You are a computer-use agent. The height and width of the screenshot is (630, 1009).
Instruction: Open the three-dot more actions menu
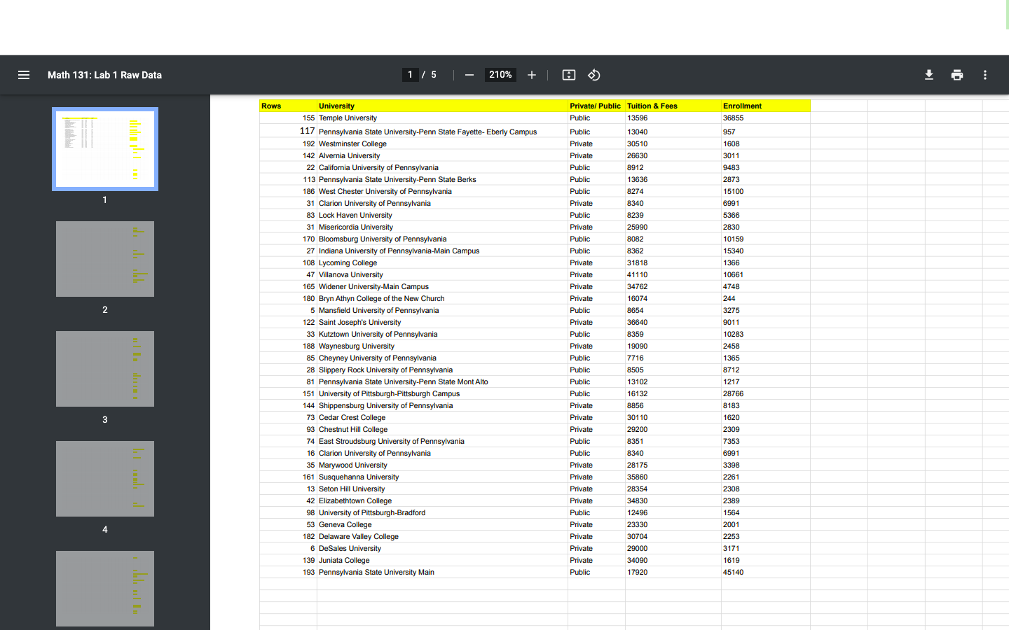click(x=984, y=74)
